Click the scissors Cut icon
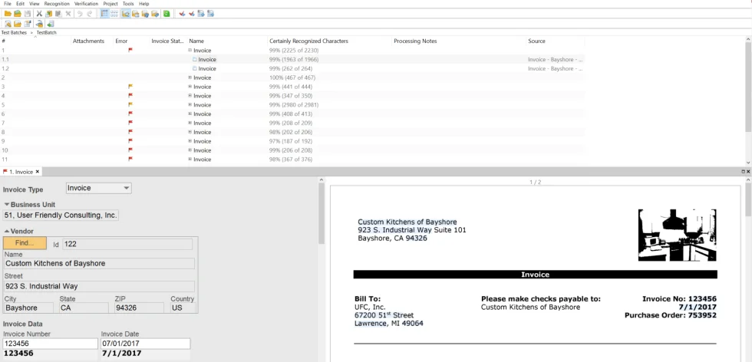The height and width of the screenshot is (362, 752). (39, 14)
